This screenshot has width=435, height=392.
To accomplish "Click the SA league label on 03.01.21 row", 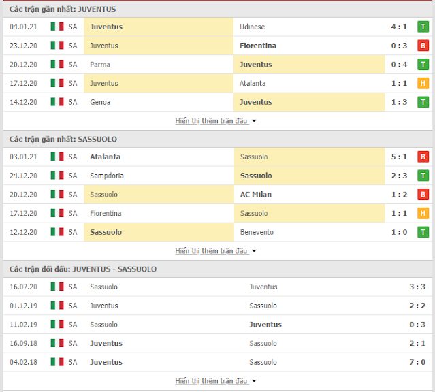I will click(x=73, y=157).
